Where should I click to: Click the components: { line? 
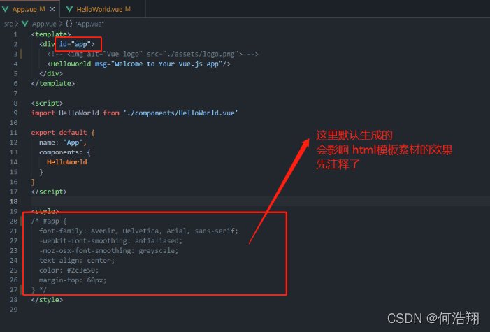(x=65, y=152)
